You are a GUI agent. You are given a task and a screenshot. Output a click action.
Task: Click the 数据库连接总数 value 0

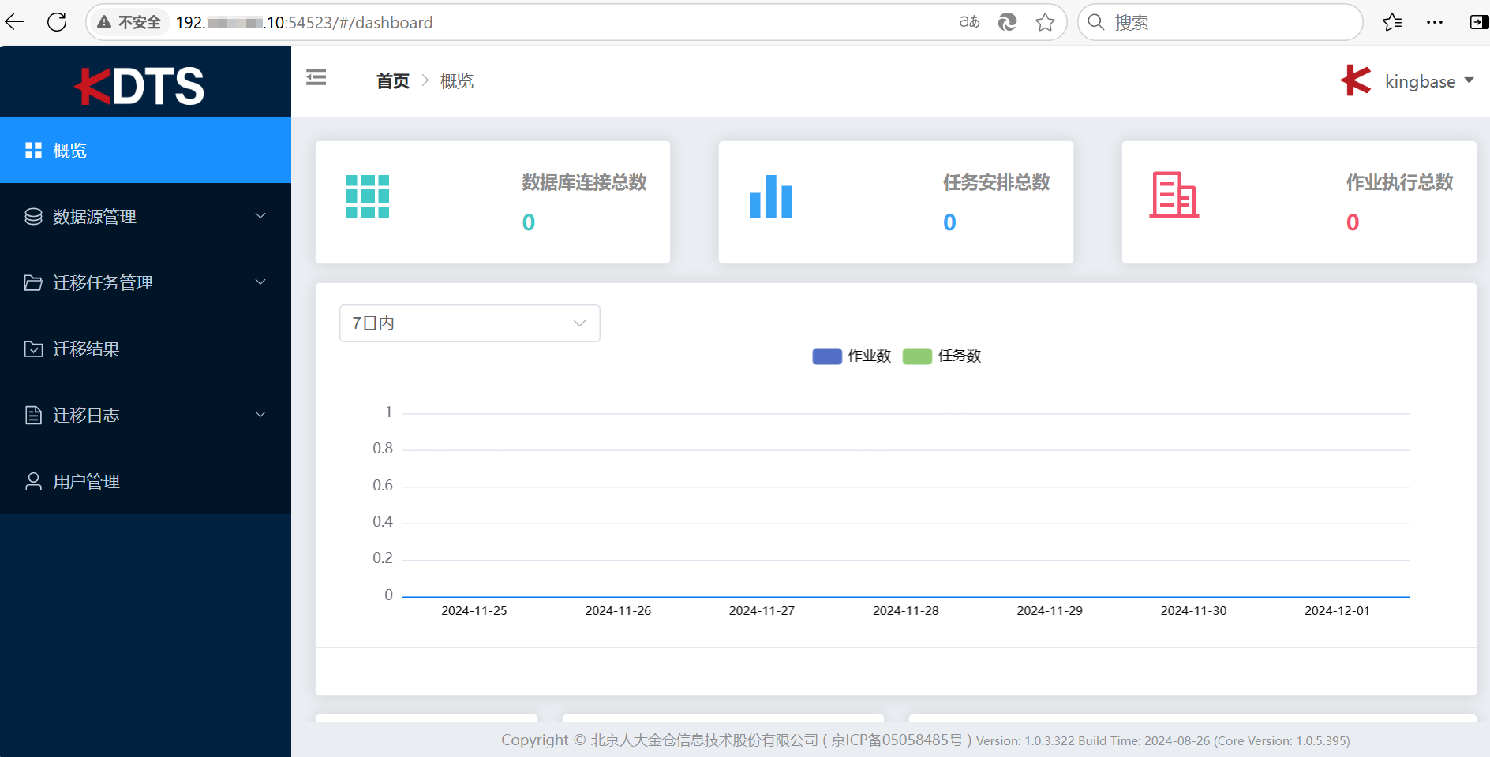(529, 222)
